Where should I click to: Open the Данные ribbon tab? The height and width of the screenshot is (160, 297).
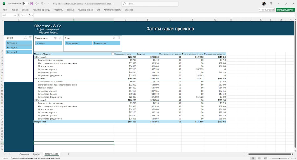70,10
